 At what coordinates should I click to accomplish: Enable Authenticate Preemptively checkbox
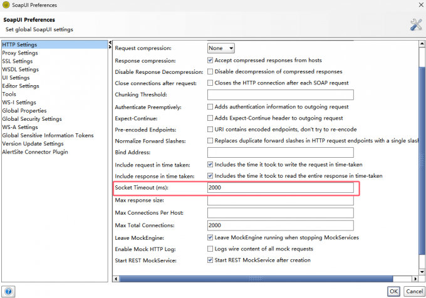(x=210, y=106)
